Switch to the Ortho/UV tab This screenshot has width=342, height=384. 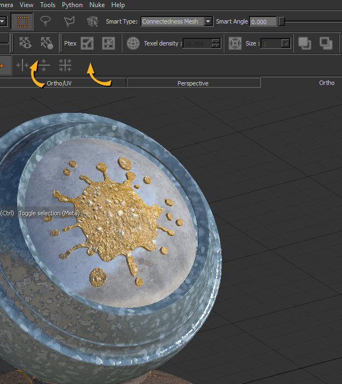(59, 83)
